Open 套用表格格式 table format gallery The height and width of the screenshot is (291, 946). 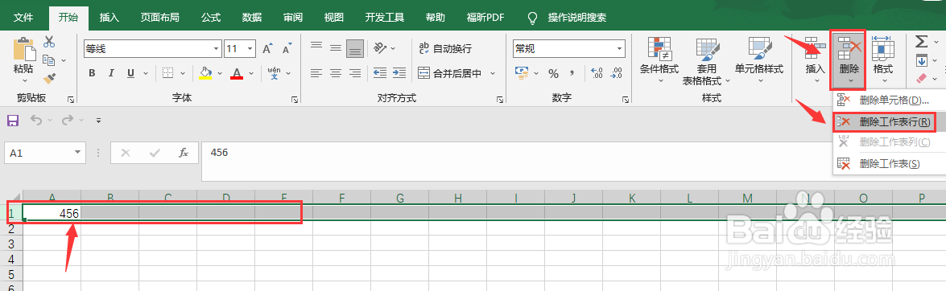(707, 61)
